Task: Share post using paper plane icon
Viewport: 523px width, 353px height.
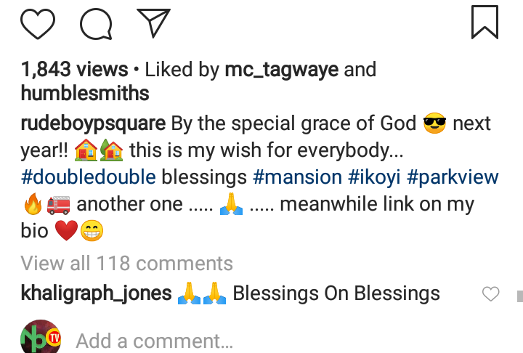Action: tap(153, 22)
